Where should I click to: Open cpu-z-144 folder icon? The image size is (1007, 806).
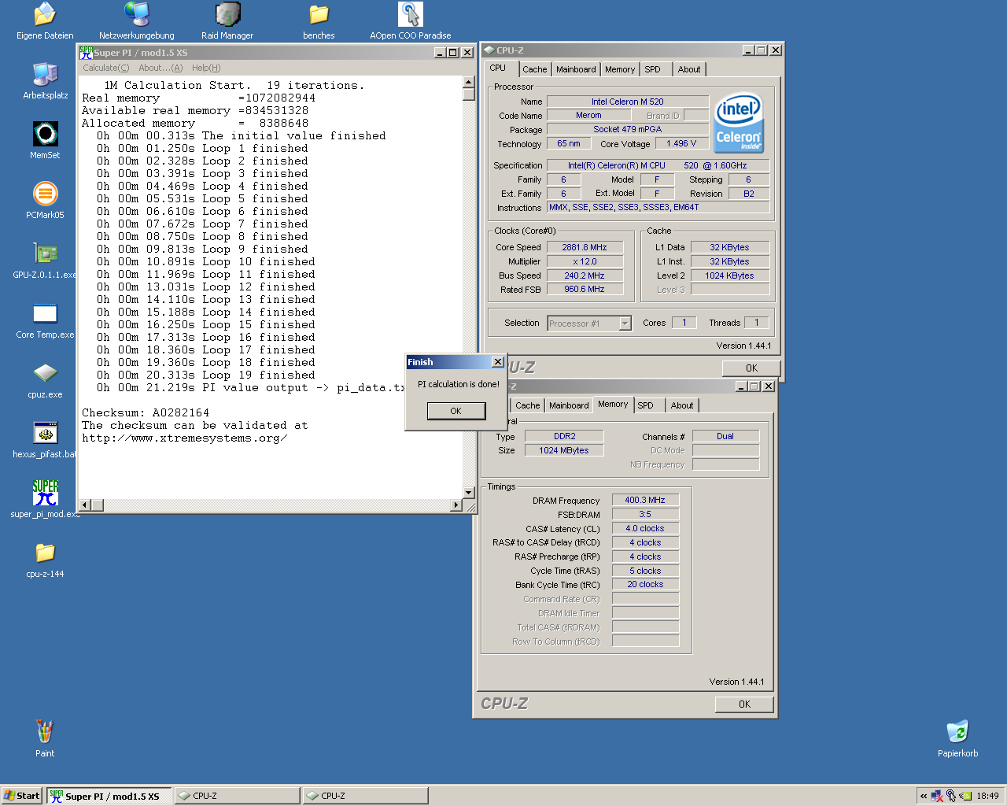[x=45, y=560]
